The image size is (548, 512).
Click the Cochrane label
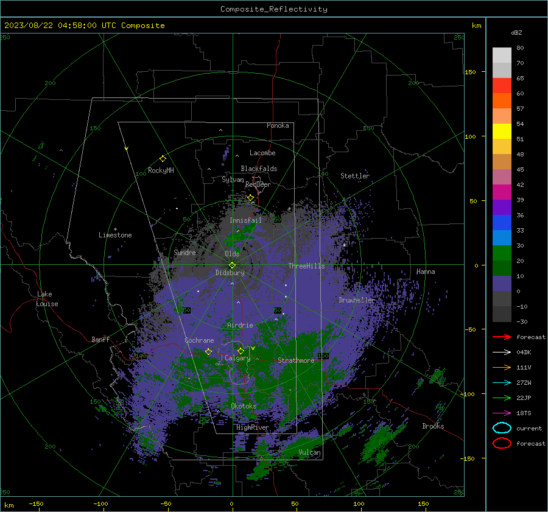pos(199,340)
